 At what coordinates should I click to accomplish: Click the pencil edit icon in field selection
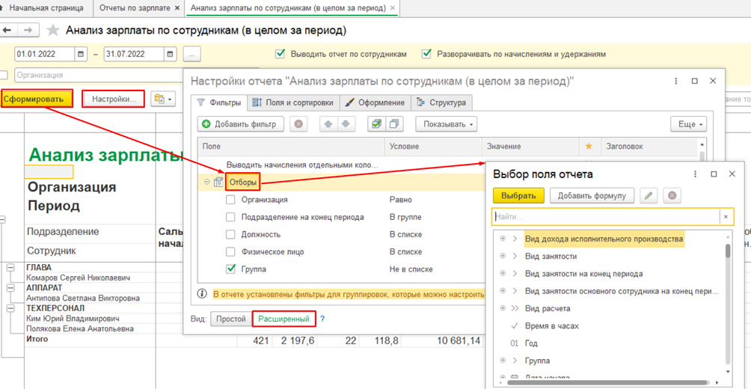tap(649, 196)
